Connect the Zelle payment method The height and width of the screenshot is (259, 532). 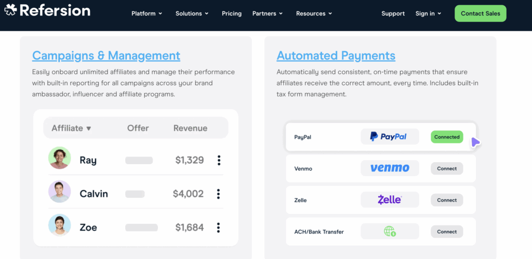[447, 200]
